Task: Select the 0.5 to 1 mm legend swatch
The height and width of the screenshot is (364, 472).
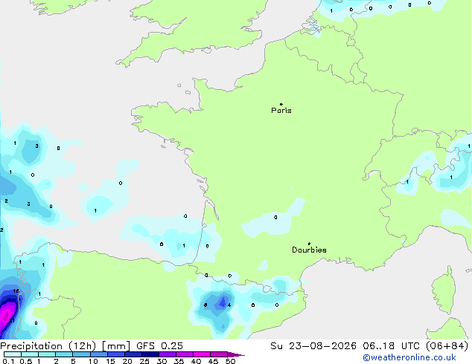Action: point(30,354)
